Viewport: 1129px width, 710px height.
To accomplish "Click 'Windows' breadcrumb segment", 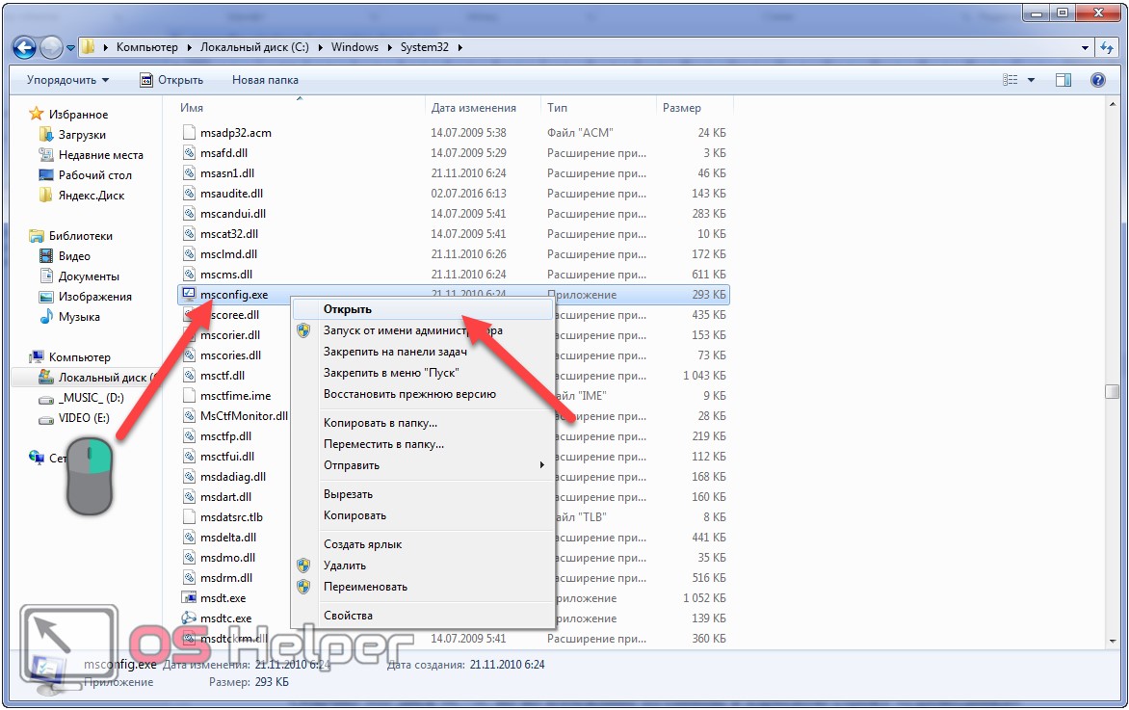I will [x=354, y=47].
